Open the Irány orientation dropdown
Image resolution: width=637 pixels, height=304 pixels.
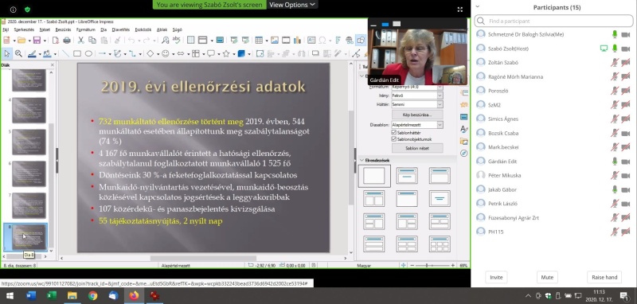(x=416, y=95)
